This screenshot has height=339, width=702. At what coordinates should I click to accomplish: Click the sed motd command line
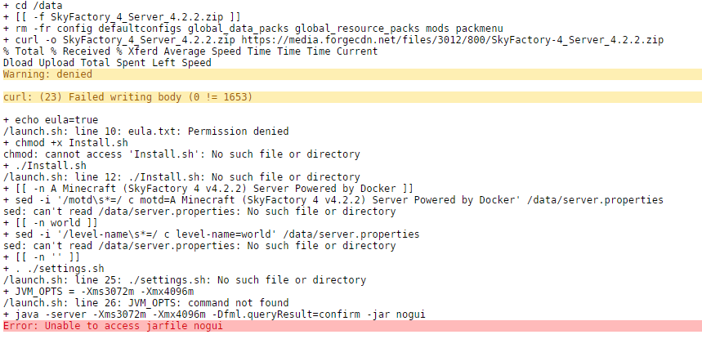pos(333,200)
